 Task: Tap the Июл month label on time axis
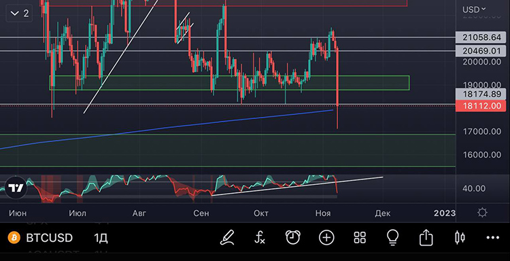pos(78,213)
